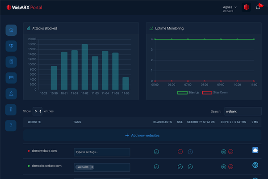Open the shield firewall sidebar icon
The width and height of the screenshot is (268, 179).
tap(11, 46)
